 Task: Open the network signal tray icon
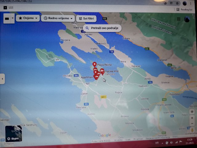[x=176, y=142]
